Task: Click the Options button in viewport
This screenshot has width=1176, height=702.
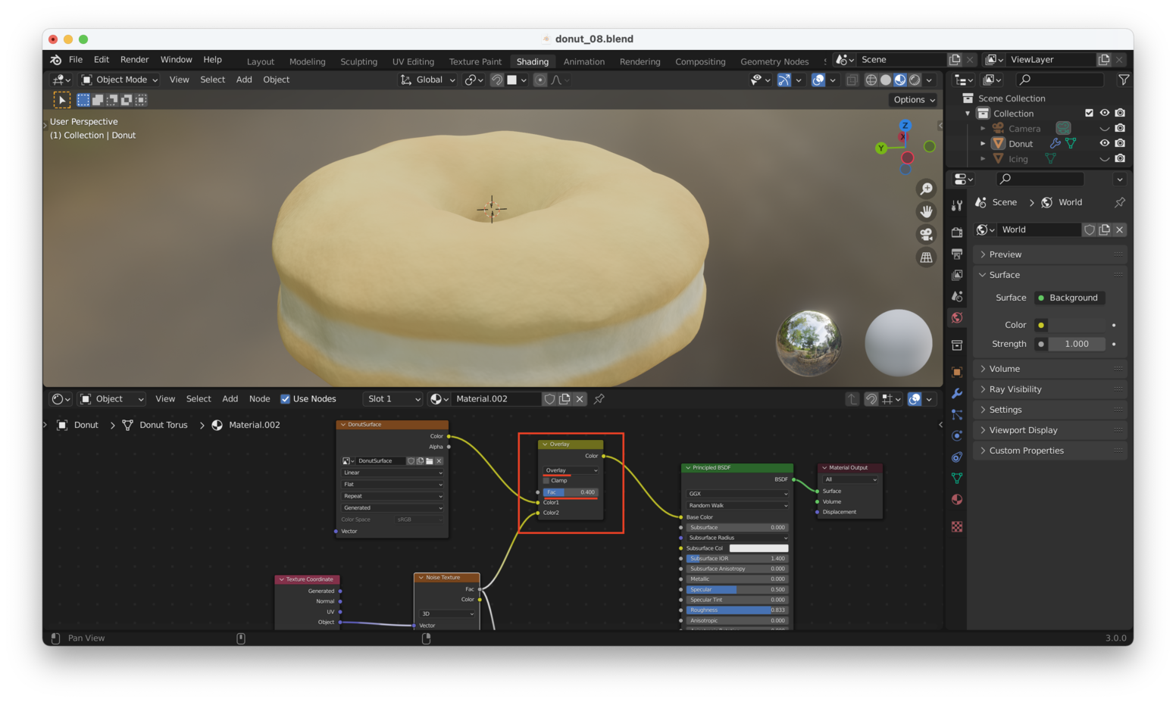Action: (x=914, y=99)
